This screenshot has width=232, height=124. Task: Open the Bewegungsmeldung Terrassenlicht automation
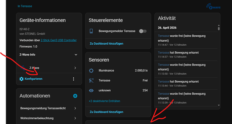(x=43, y=108)
